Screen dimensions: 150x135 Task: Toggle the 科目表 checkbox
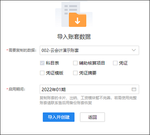coord(42,63)
